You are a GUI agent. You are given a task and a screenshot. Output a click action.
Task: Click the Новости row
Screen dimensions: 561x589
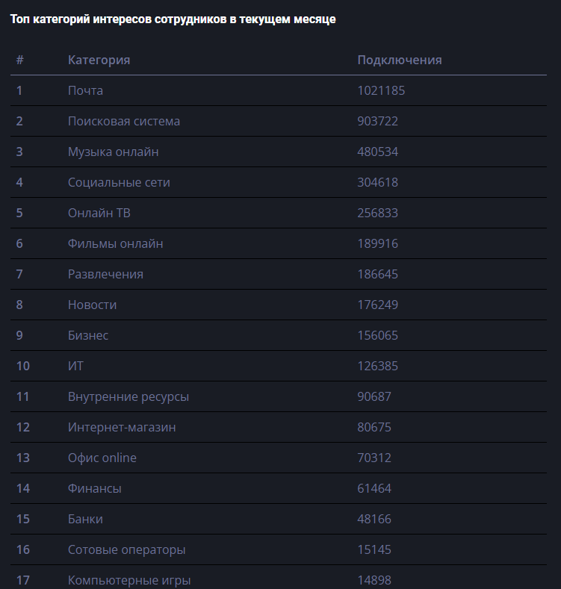pos(278,305)
